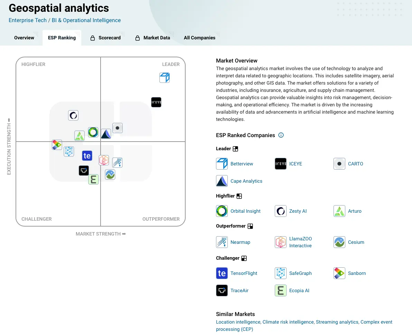The width and height of the screenshot is (412, 335).
Task: Select the Zesty AI marker on the chart
Action: click(73, 115)
